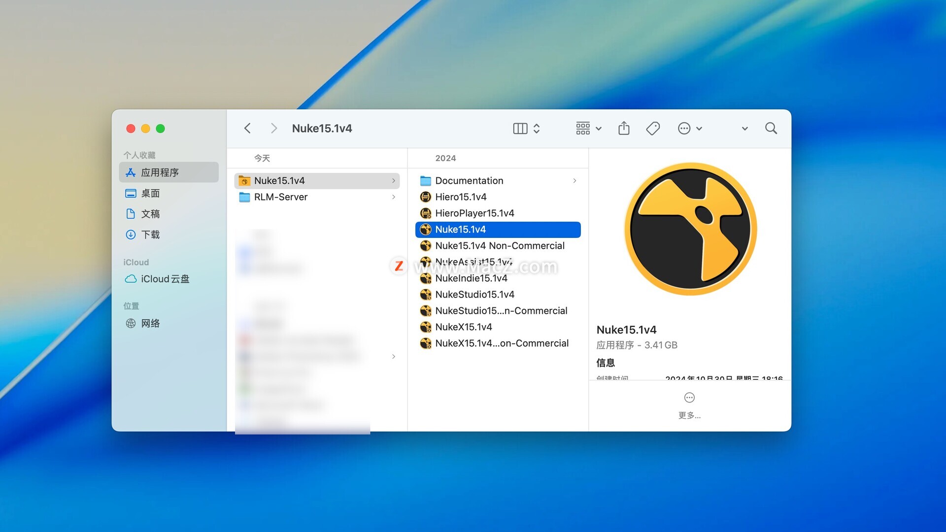
Task: Select NukeStudio15...n-Commercial app
Action: [498, 311]
